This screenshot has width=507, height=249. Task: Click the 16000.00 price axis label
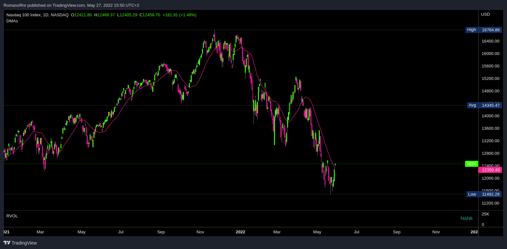pos(490,53)
